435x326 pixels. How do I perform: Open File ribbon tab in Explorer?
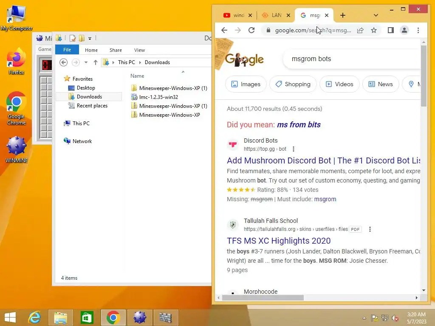(x=67, y=50)
